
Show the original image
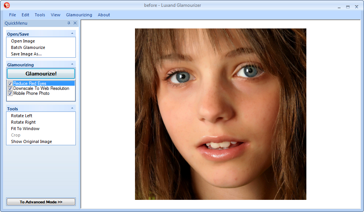click(31, 141)
